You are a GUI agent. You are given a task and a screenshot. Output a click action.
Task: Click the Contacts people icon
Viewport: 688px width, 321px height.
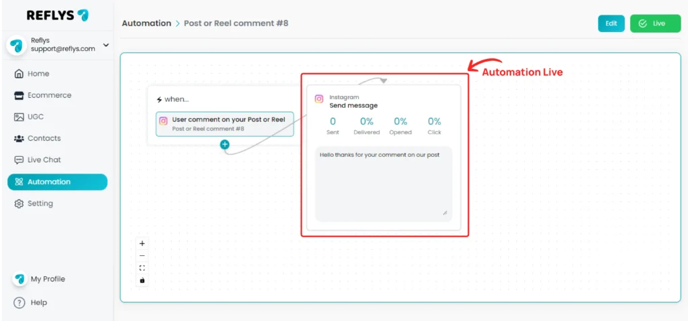tap(19, 138)
